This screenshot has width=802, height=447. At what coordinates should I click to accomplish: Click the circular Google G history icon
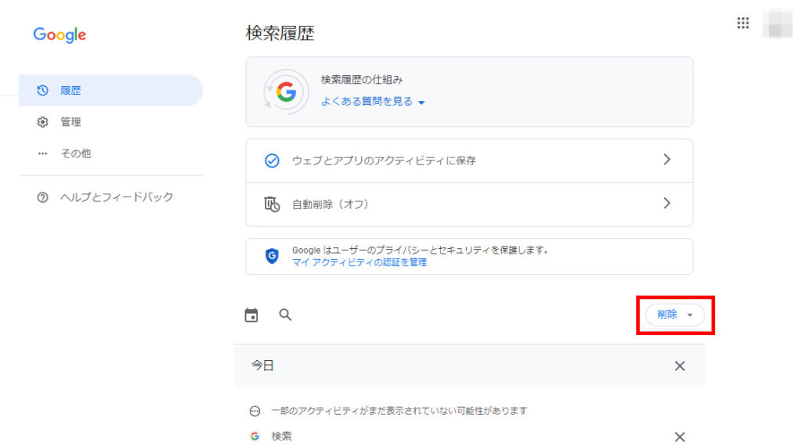[x=285, y=92]
